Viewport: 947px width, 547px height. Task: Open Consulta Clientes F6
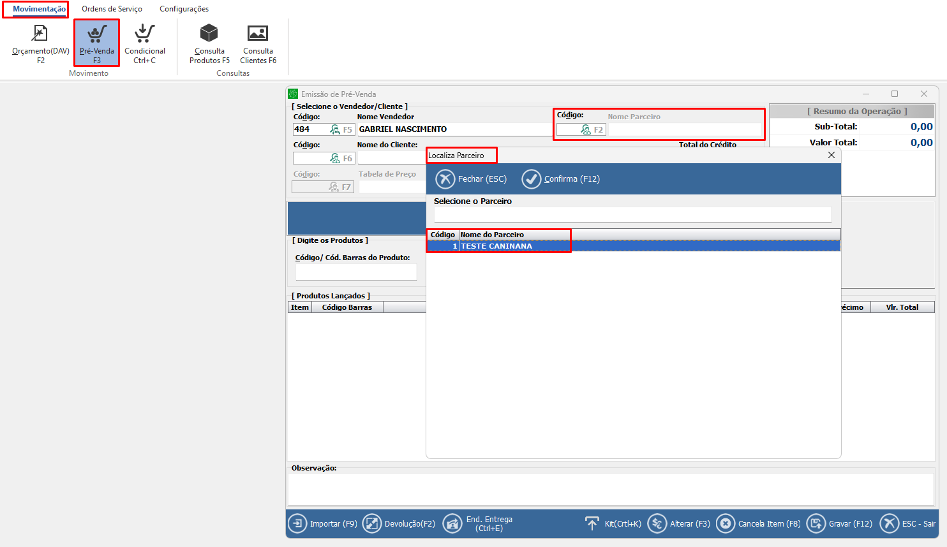point(258,43)
